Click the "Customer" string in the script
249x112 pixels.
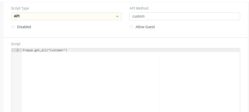click(57, 50)
